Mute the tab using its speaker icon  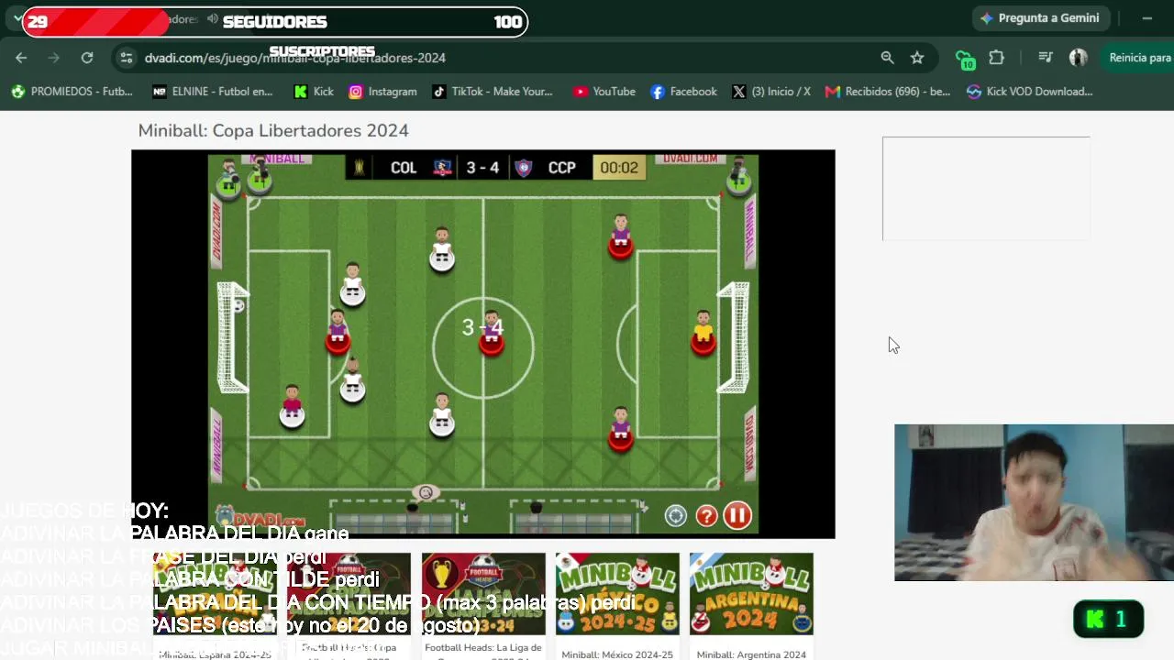click(213, 19)
